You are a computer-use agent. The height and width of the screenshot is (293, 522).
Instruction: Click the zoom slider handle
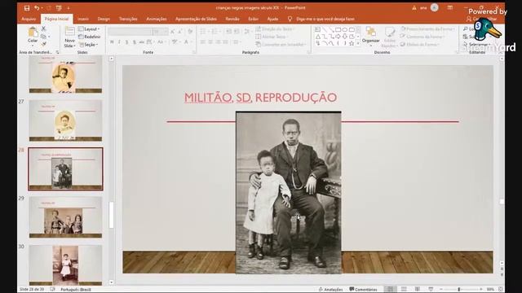pos(458,290)
